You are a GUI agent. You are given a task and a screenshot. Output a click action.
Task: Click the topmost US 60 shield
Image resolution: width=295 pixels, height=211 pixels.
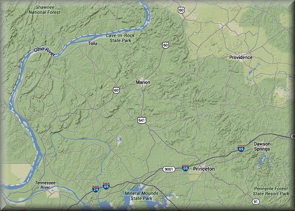181,10
